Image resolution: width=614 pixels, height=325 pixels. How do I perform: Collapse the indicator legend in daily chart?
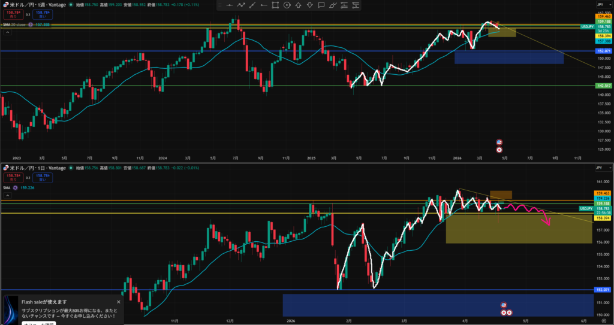[6, 195]
